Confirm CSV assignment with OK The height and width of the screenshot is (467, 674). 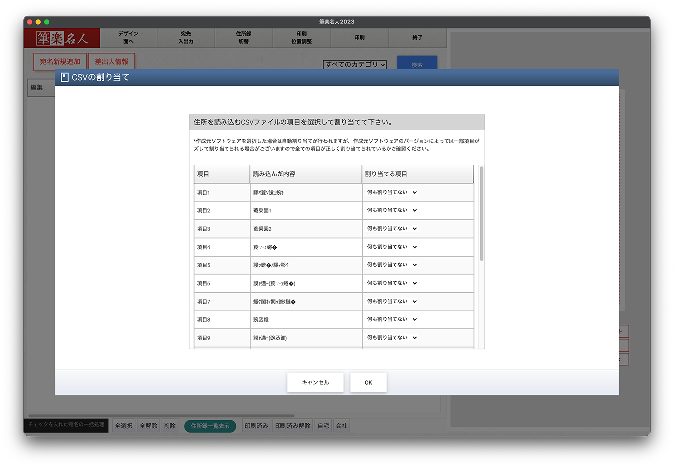coord(368,382)
